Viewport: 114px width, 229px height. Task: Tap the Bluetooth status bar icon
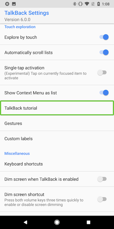pos(75,4)
